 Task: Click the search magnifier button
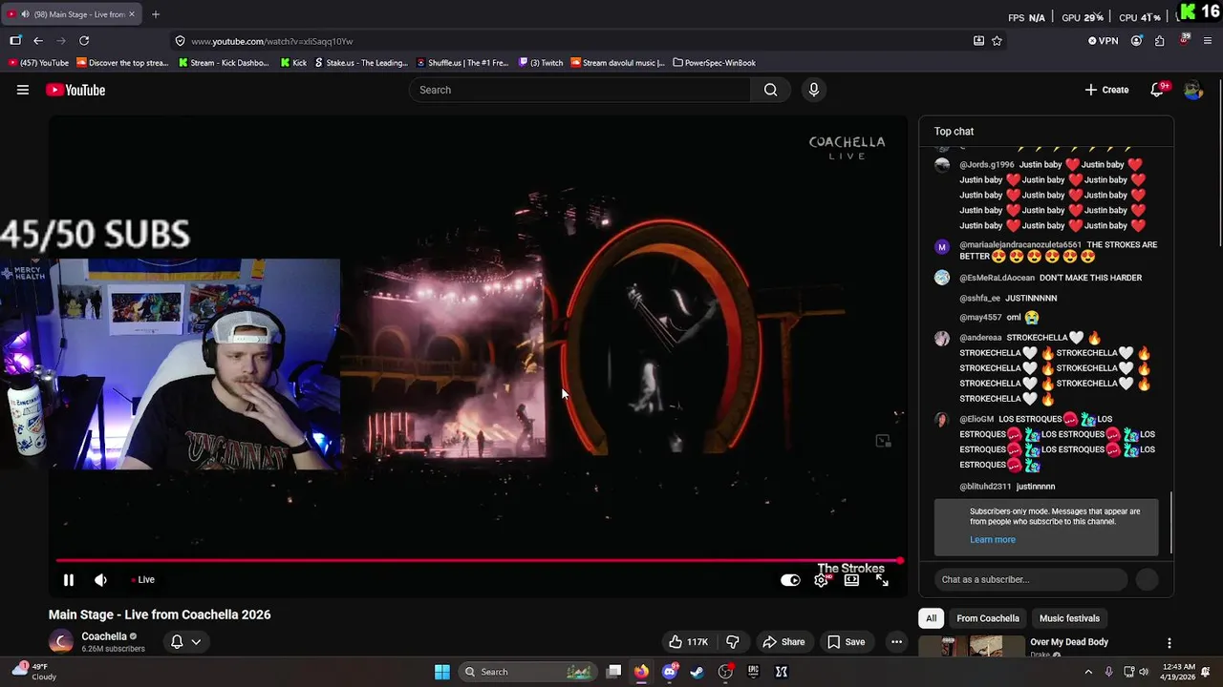coord(770,90)
